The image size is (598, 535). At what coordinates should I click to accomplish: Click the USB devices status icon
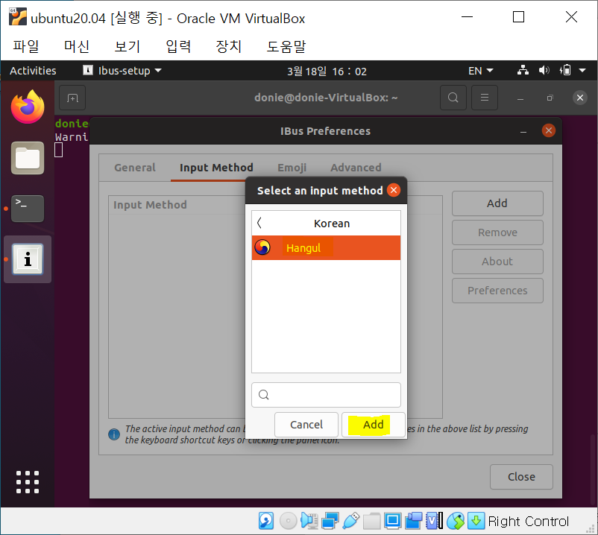[x=351, y=521]
